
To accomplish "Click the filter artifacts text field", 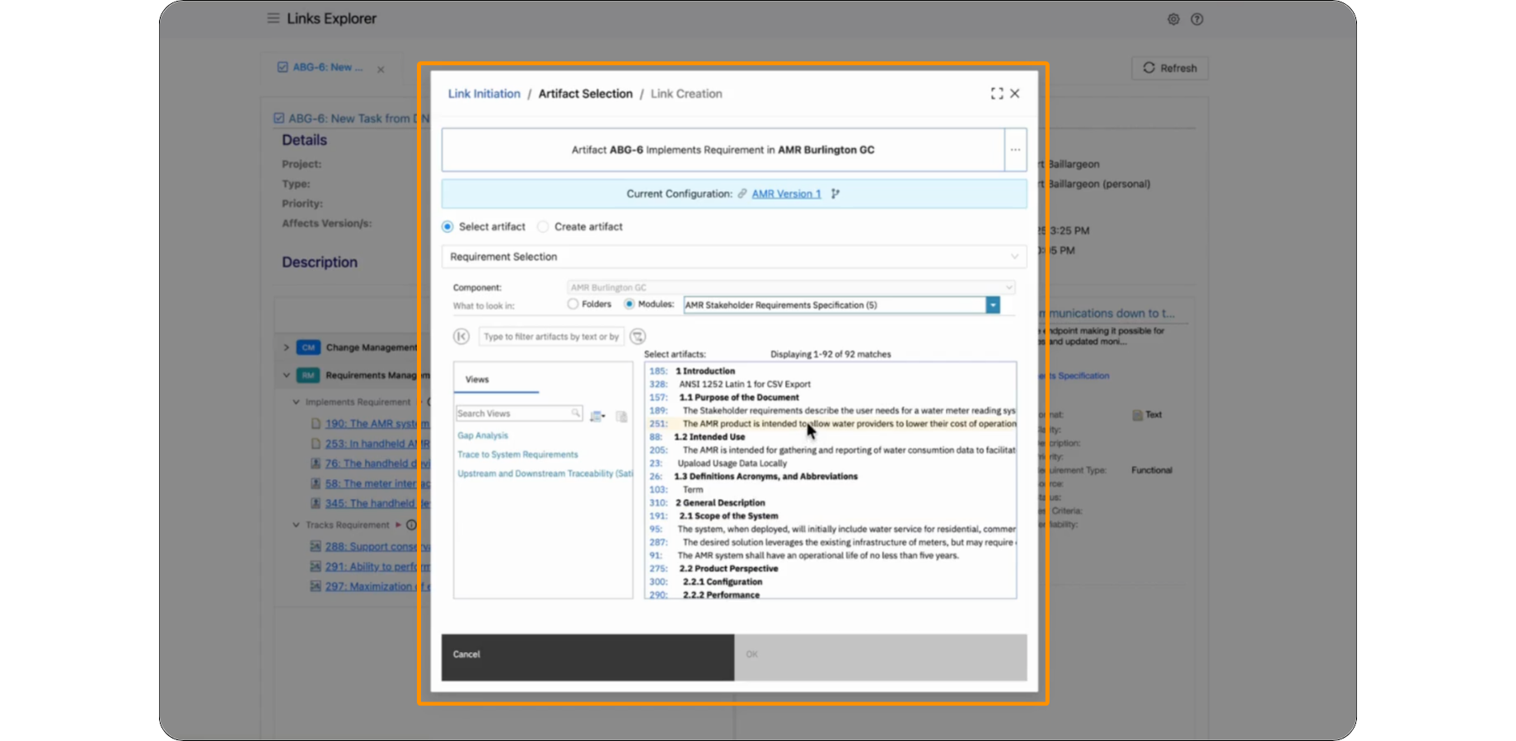I will (x=551, y=337).
